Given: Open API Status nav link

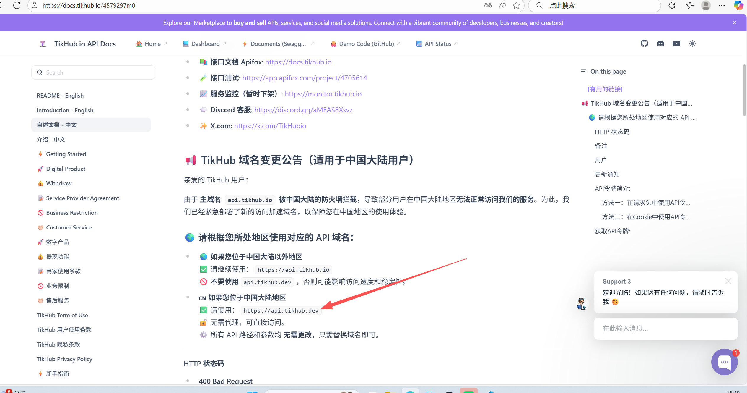Looking at the screenshot, I should point(437,44).
